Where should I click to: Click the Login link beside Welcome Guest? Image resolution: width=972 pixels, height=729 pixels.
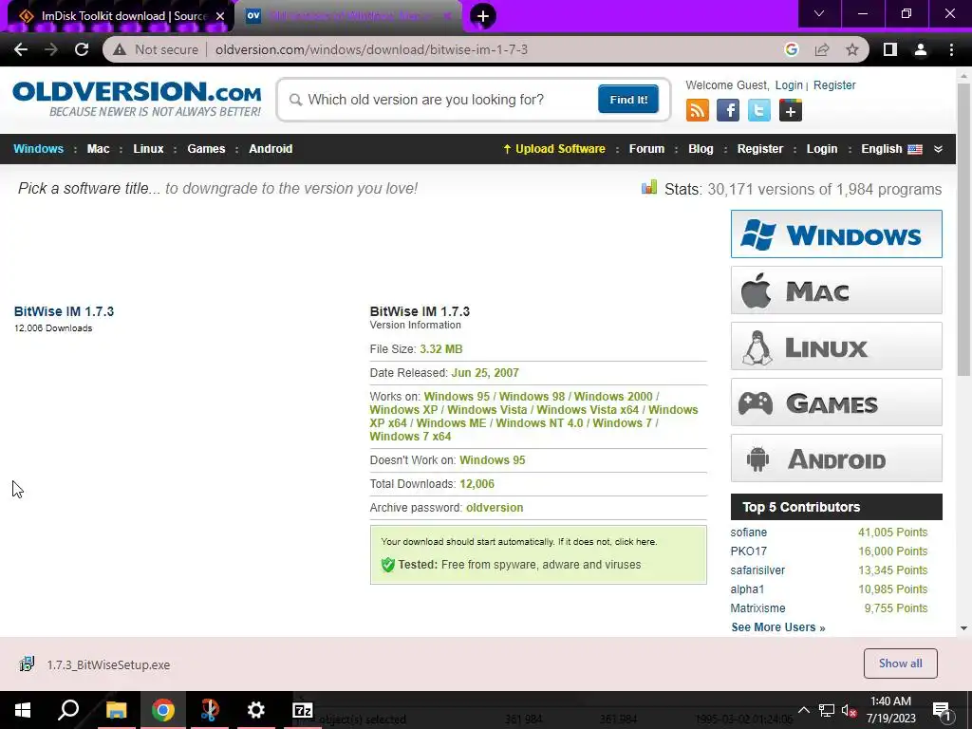(789, 85)
